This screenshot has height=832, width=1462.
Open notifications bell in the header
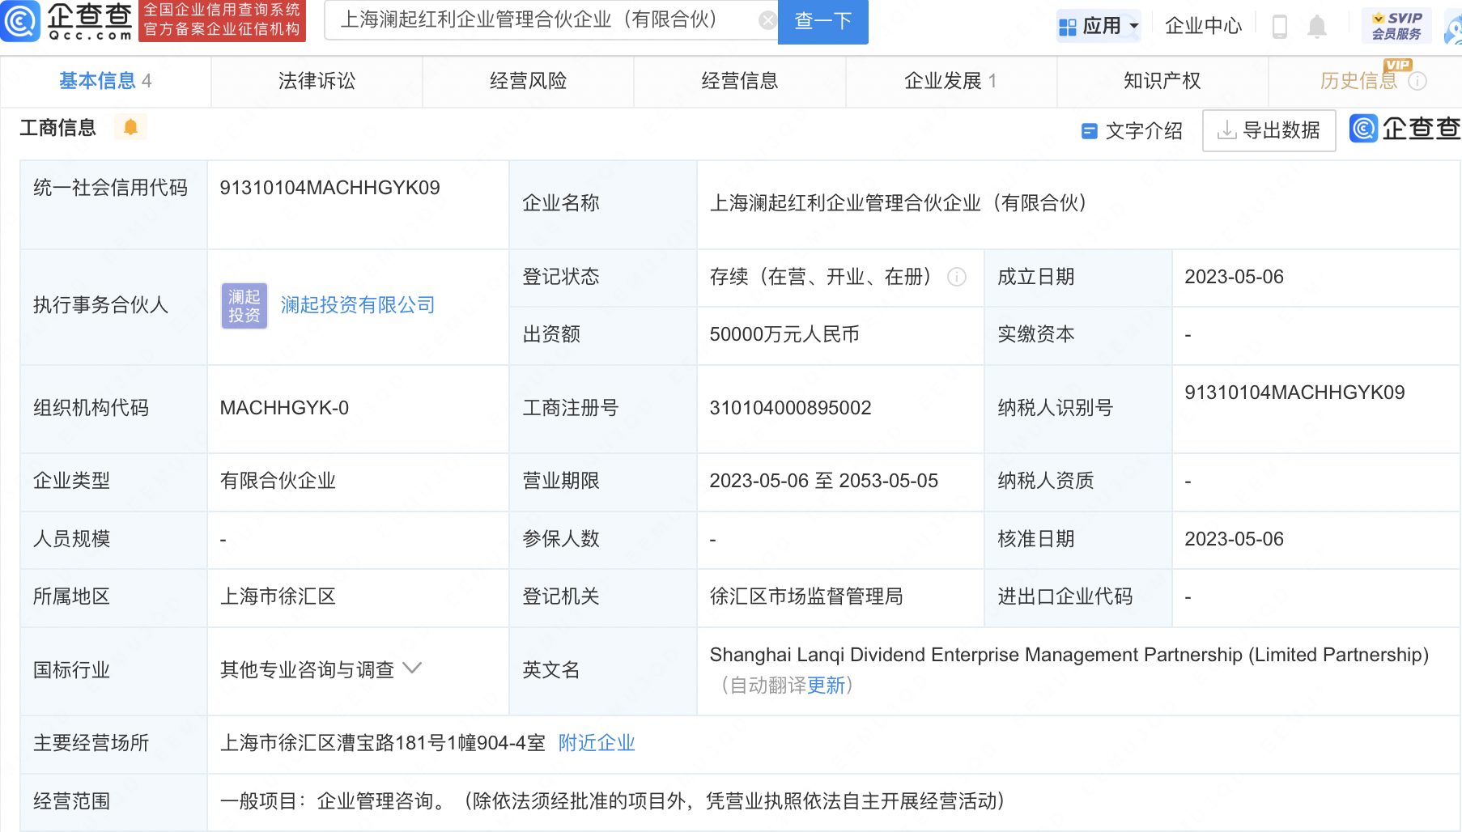click(1317, 27)
